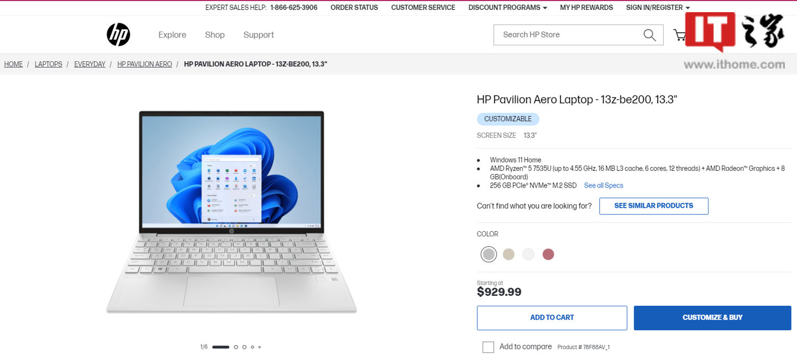Expand the Discount Programs dropdown
The height and width of the screenshot is (360, 797).
pyautogui.click(x=508, y=8)
